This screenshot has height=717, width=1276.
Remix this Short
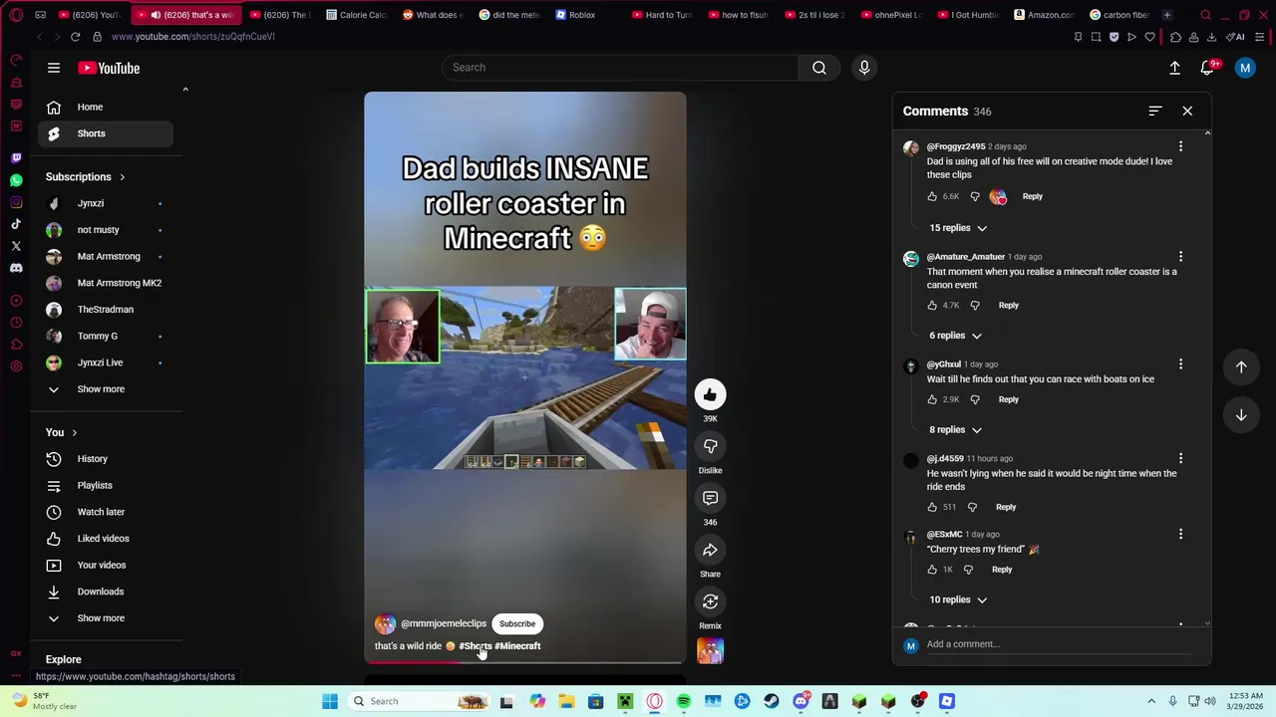point(710,601)
